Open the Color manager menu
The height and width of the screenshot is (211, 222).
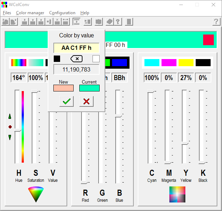coord(30,13)
